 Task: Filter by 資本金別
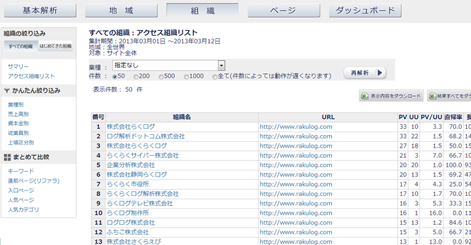(x=18, y=124)
